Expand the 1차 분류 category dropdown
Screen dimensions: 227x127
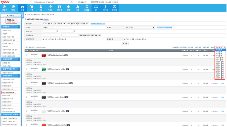[48, 23]
